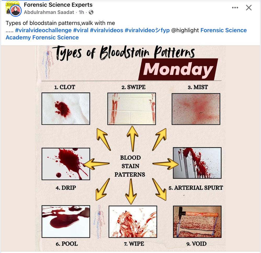Viewport: 261px width, 253px height.
Task: Click the Forensic Science Academy link
Action: coord(224,30)
